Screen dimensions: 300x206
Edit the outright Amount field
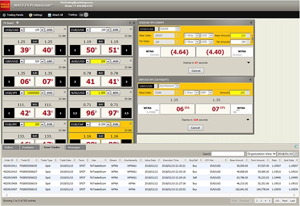point(237,92)
